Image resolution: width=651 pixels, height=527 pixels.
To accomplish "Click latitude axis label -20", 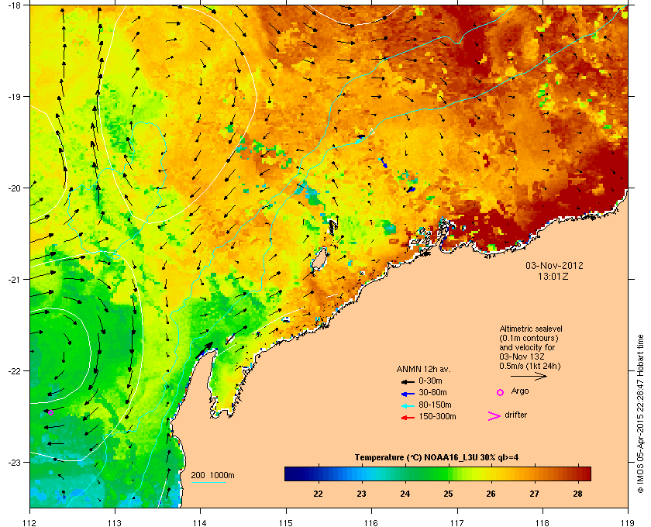I will click(x=14, y=188).
